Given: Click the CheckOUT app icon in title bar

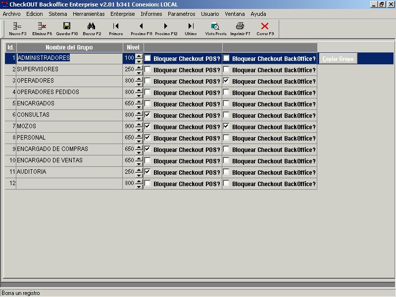Looking at the screenshot, I should pyautogui.click(x=4, y=4).
